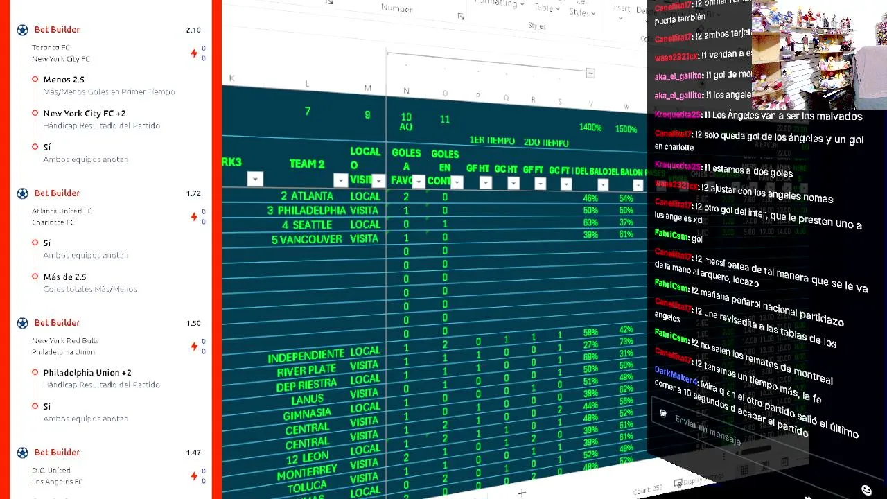
Task: Select the New York City FC +2 selection
Action: coord(85,114)
